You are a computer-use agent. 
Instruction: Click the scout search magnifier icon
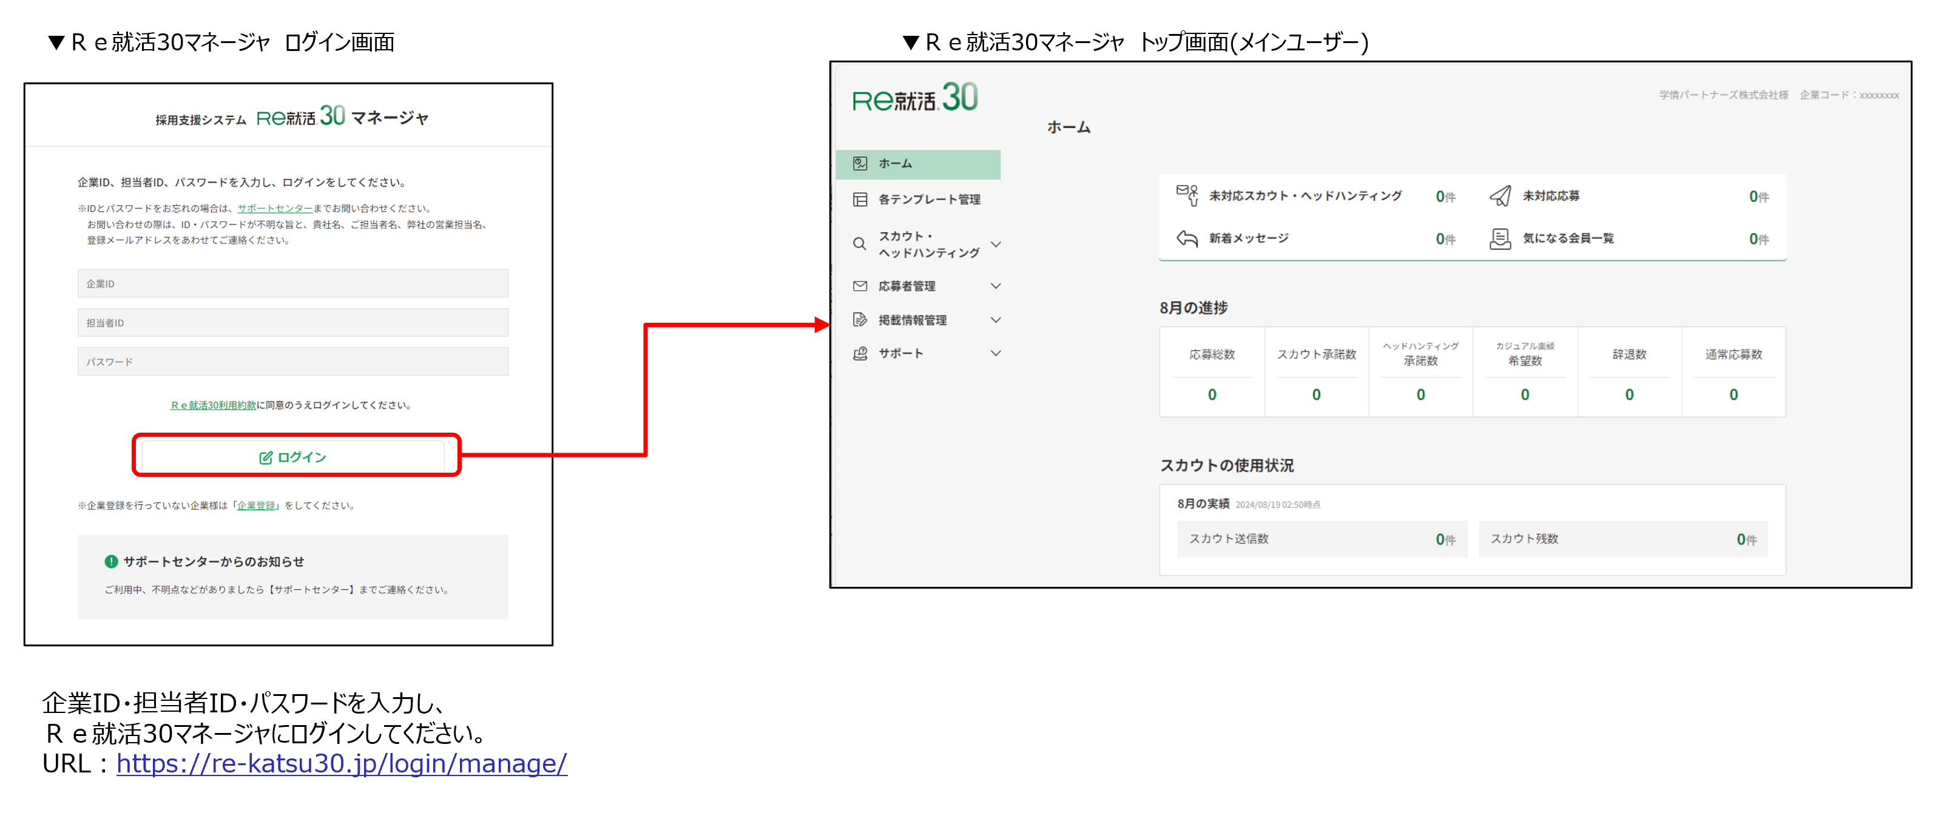coord(860,244)
